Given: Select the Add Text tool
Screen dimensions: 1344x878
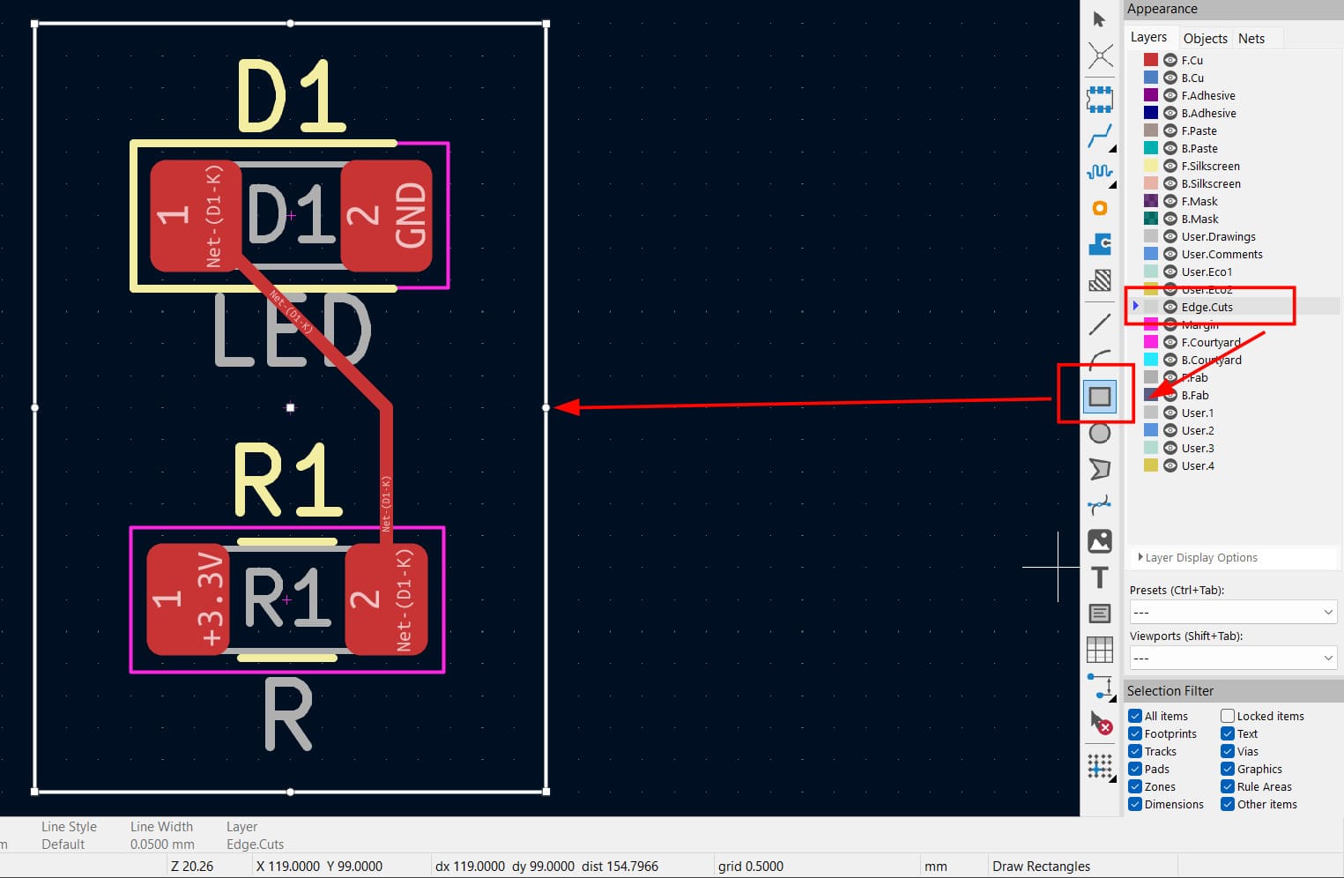Looking at the screenshot, I should pos(1100,577).
